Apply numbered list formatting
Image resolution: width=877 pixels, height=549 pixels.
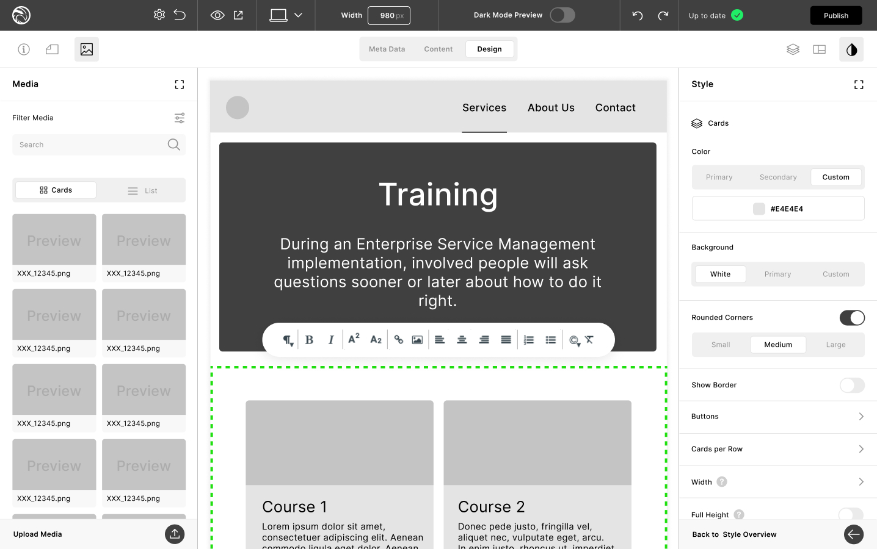[x=529, y=340]
